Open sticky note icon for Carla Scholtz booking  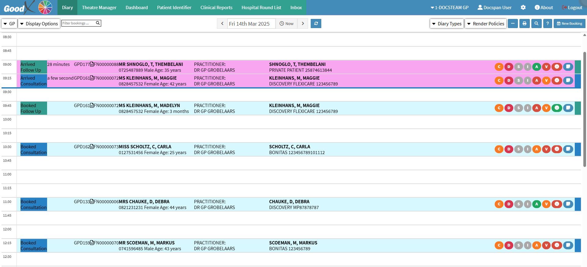point(568,149)
